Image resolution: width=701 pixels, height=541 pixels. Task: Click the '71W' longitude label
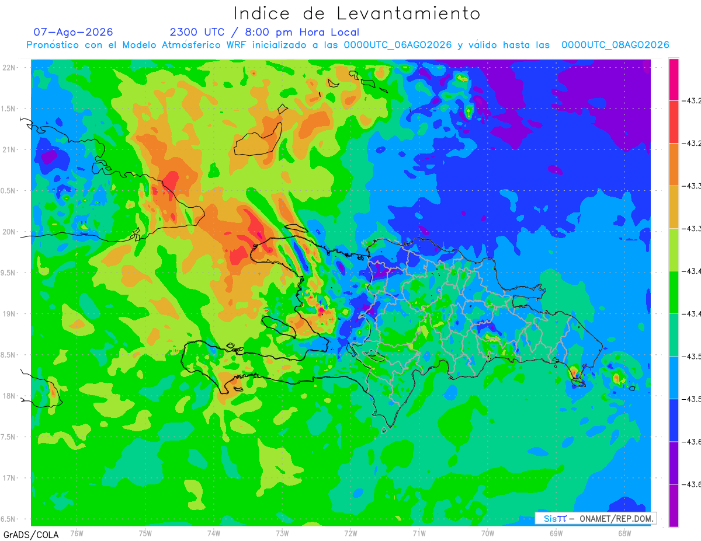(x=419, y=532)
